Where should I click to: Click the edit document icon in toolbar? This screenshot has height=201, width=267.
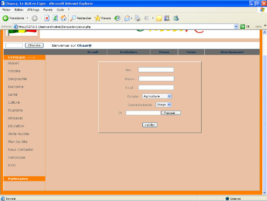point(146,18)
